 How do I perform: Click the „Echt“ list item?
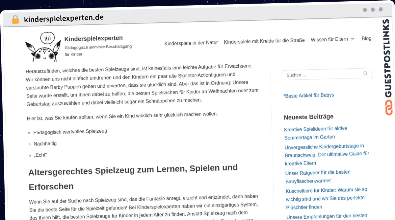point(40,155)
